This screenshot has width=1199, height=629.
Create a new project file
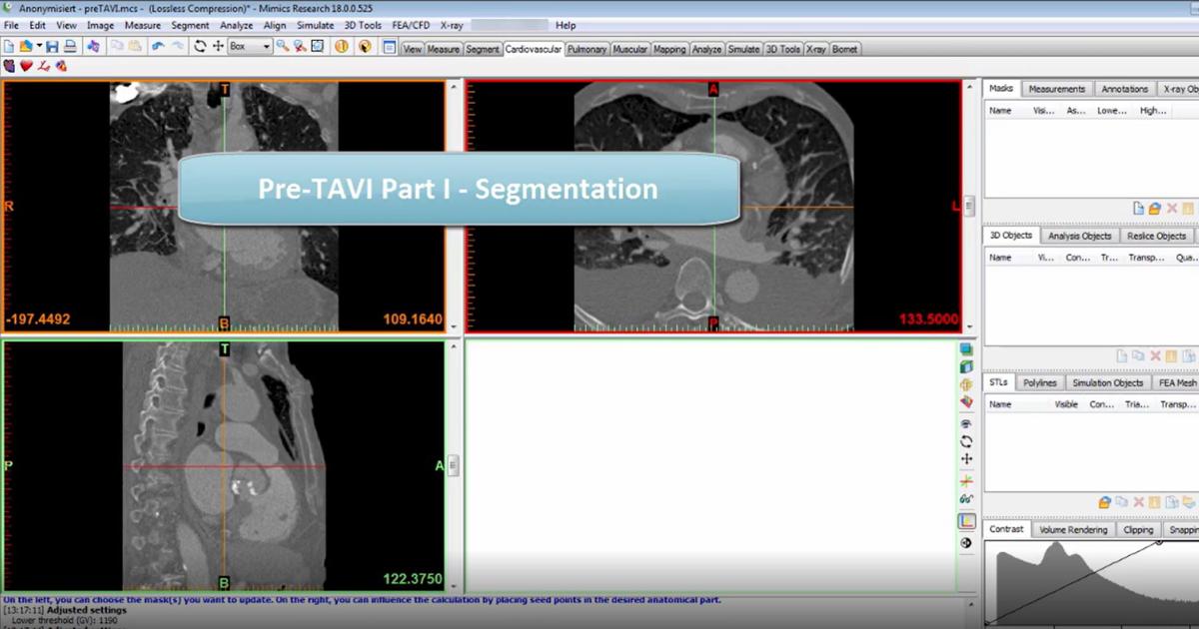(x=9, y=47)
